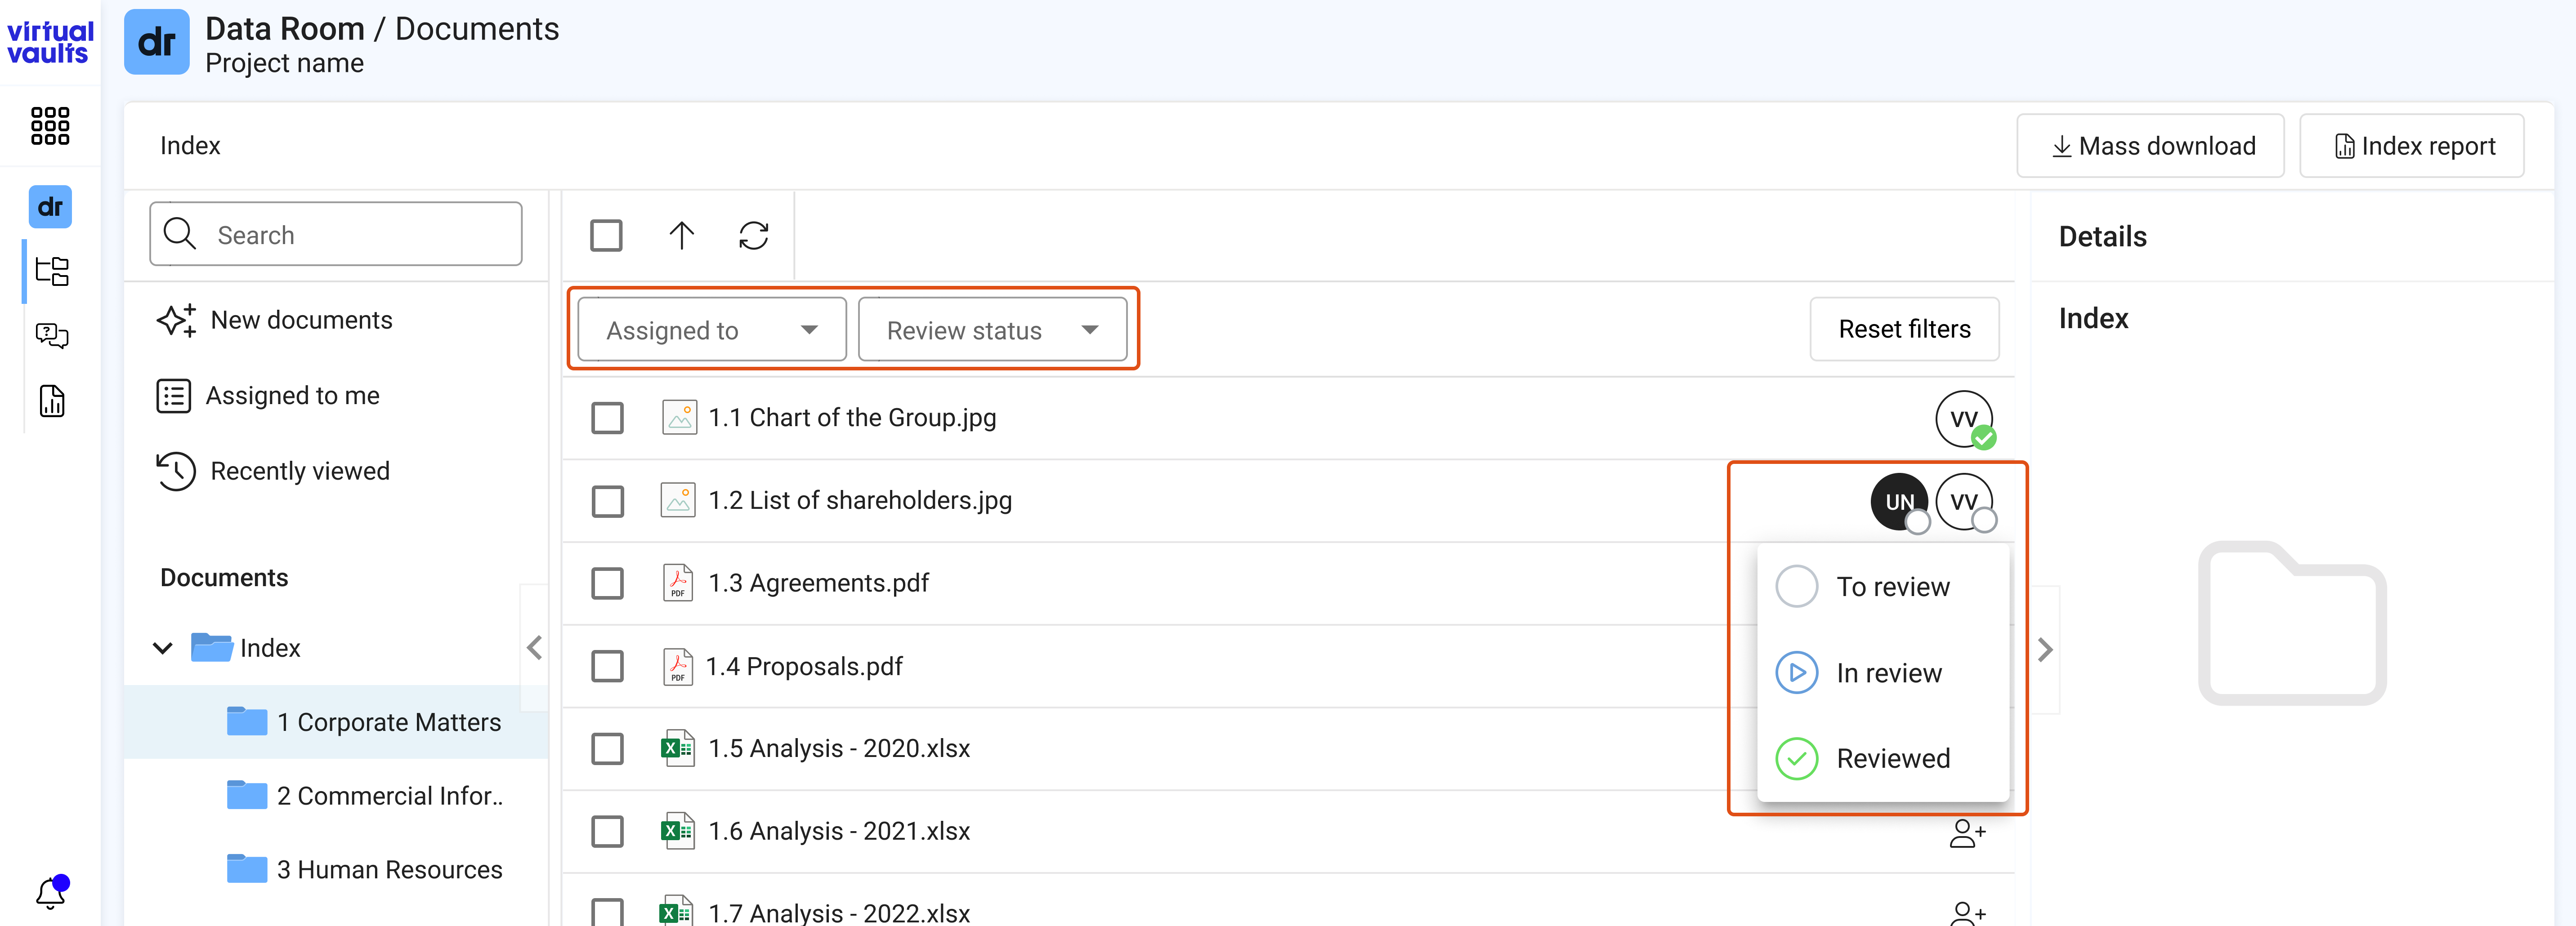Click the Data Room breadcrumb link
2576x926 pixels.
pyautogui.click(x=285, y=29)
